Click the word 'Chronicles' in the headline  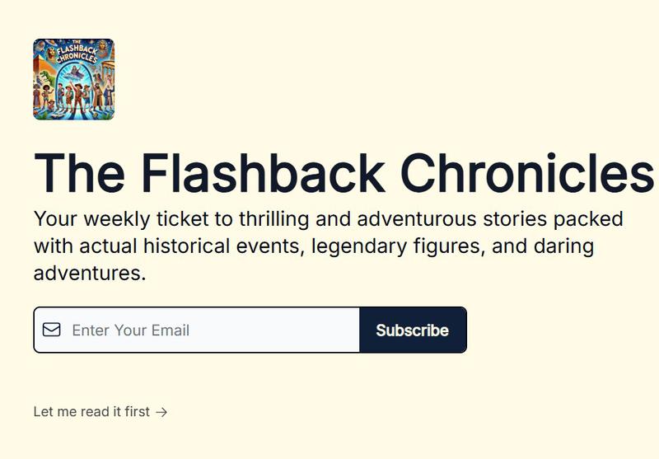[527, 173]
